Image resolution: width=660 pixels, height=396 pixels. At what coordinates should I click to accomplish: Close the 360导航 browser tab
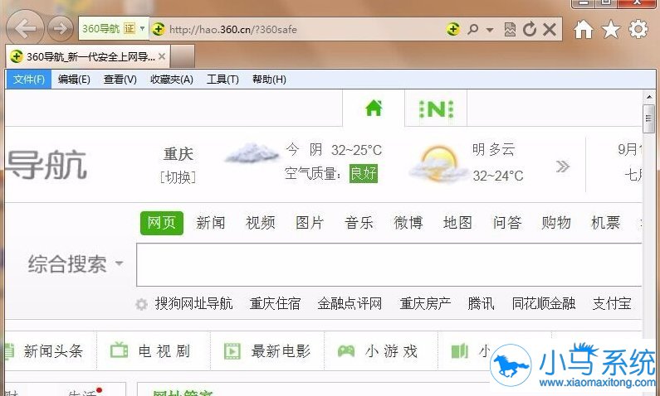pos(162,56)
